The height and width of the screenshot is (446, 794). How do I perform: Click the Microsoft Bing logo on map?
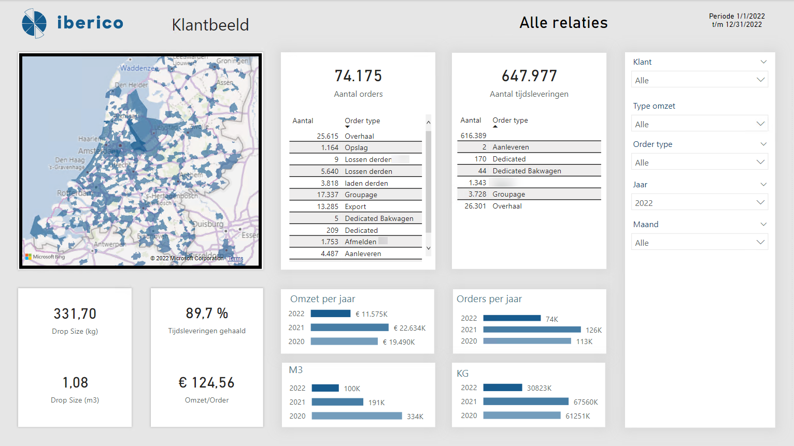point(45,257)
